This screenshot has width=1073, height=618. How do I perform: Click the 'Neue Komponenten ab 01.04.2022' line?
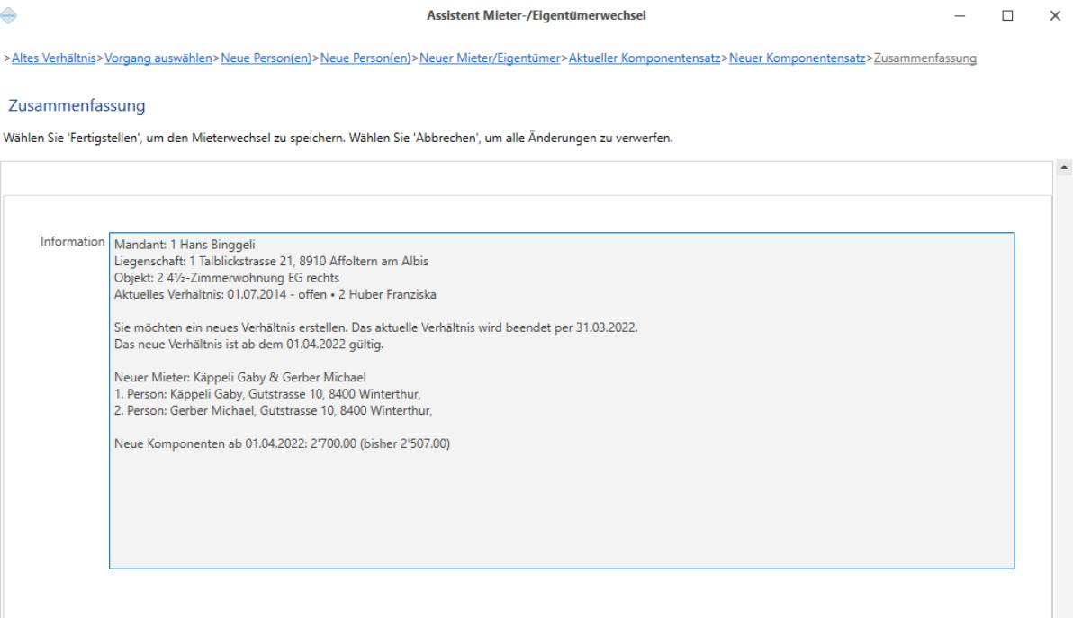282,443
